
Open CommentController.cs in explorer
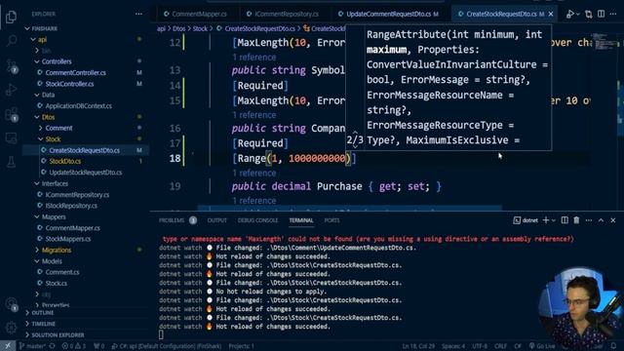(76, 72)
